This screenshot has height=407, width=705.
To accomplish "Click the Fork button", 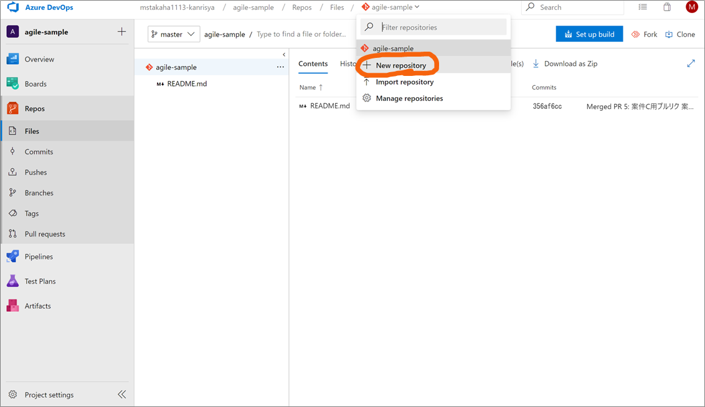I will click(645, 34).
